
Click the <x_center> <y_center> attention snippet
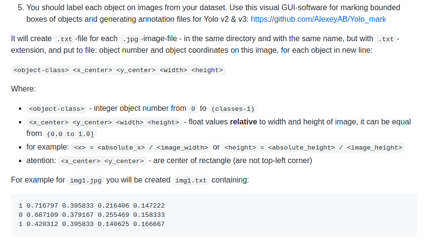click(x=102, y=161)
